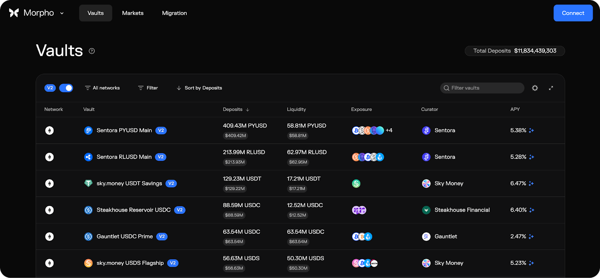Toggle the V2 vaults switch

pos(66,88)
